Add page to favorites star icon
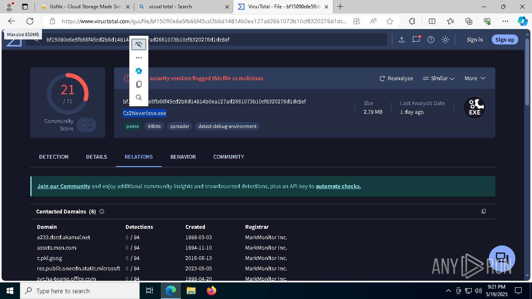 [x=390, y=21]
